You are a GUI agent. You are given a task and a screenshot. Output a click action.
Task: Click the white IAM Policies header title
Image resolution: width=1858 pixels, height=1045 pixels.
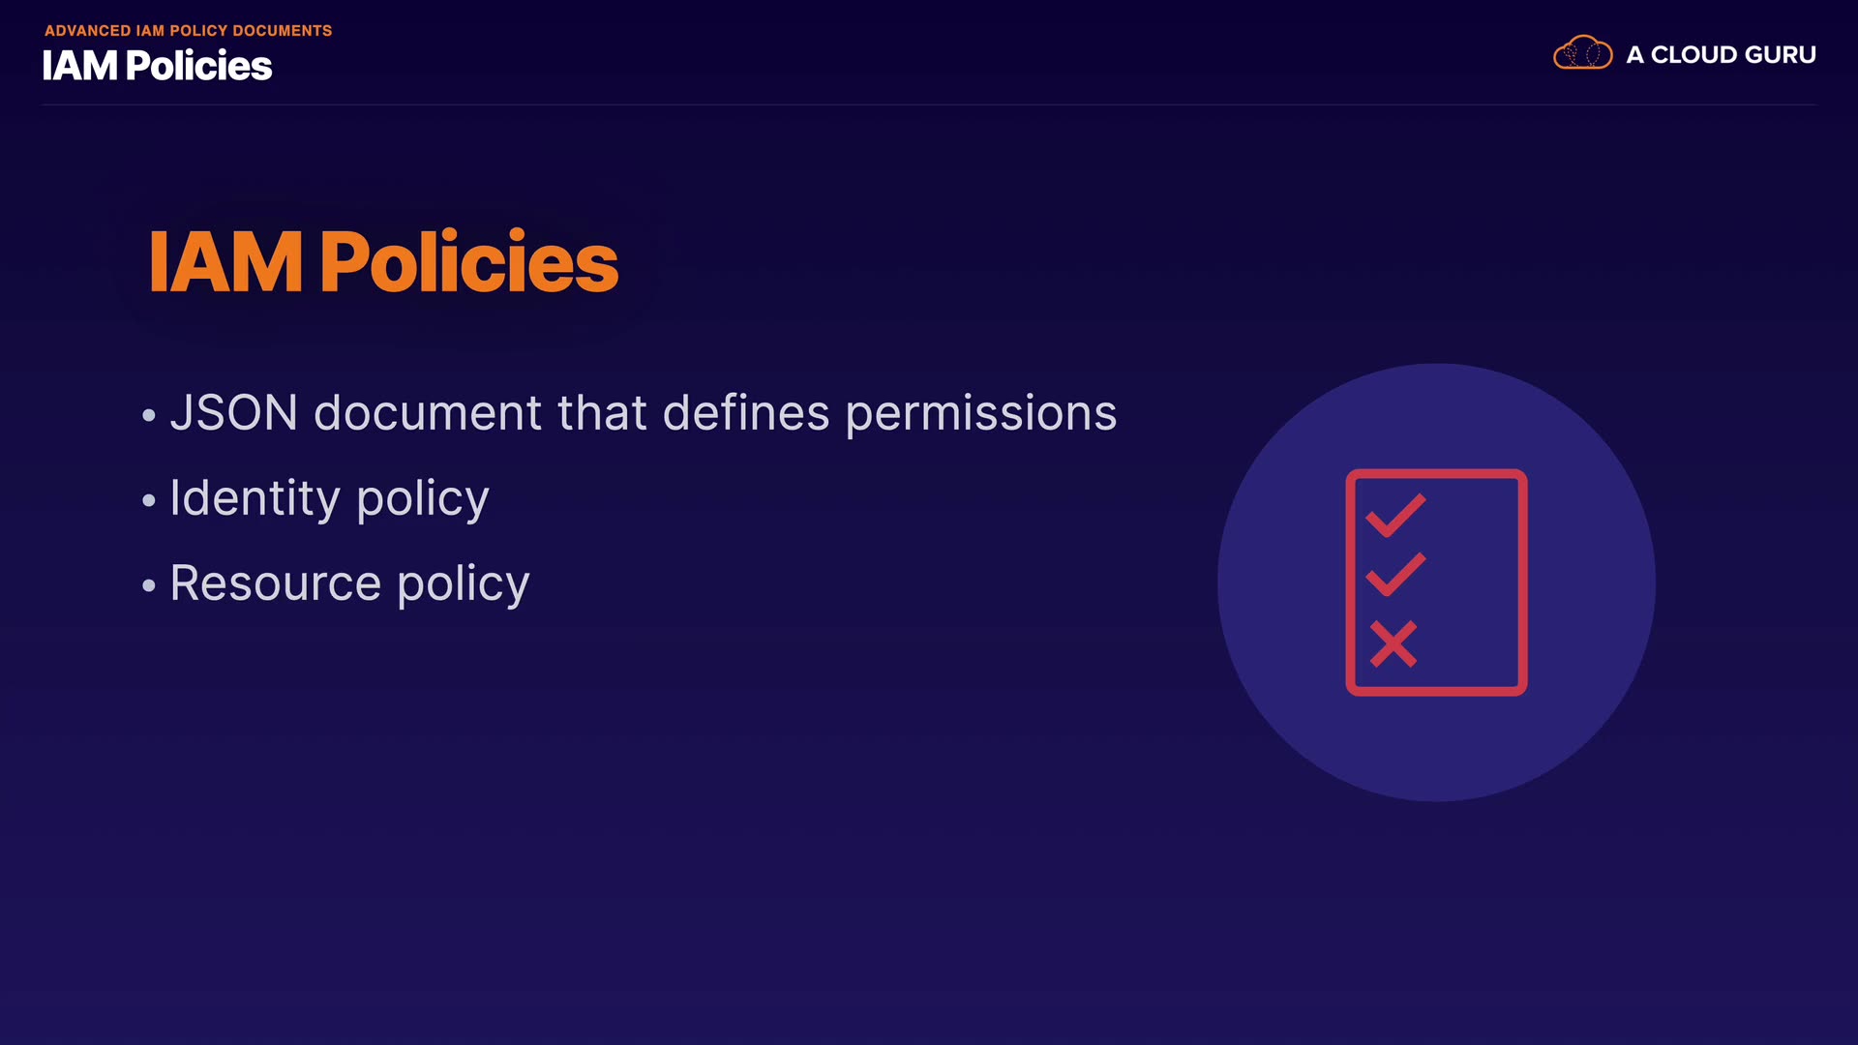coord(157,66)
